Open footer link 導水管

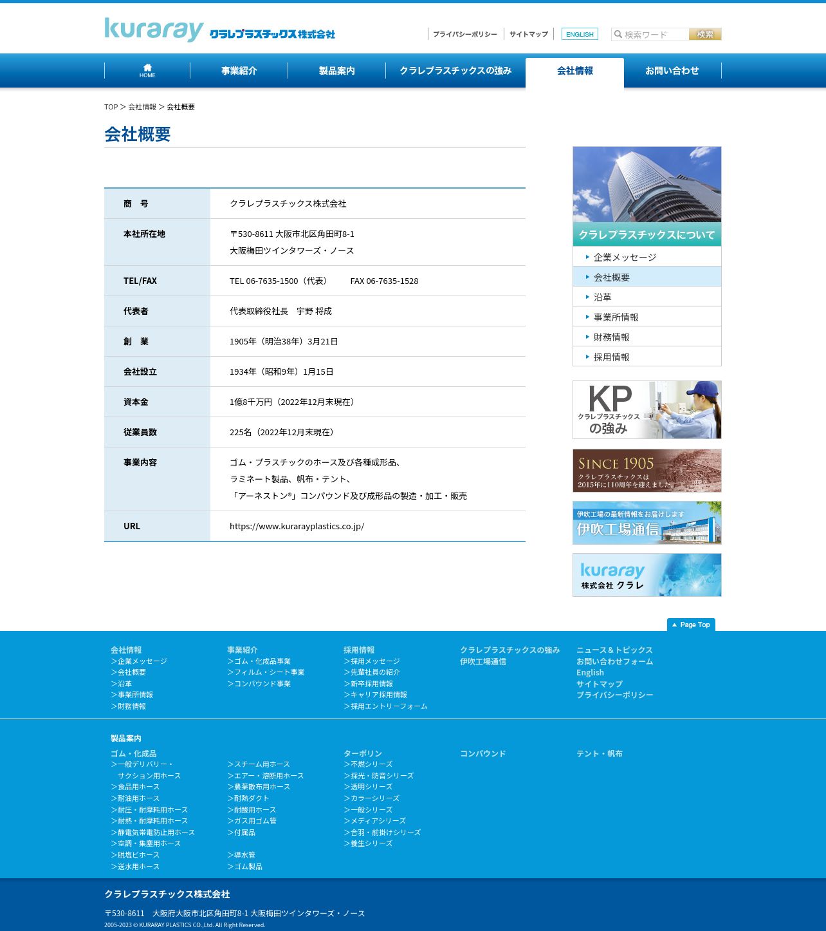pyautogui.click(x=241, y=855)
